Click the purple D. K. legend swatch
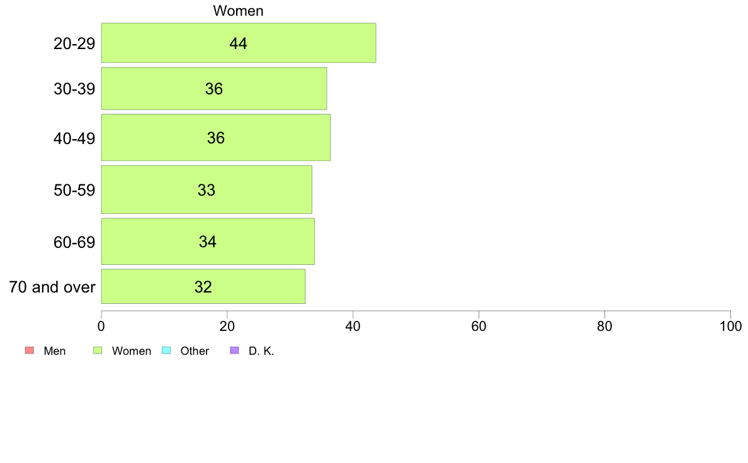The width and height of the screenshot is (748, 463). [x=235, y=350]
